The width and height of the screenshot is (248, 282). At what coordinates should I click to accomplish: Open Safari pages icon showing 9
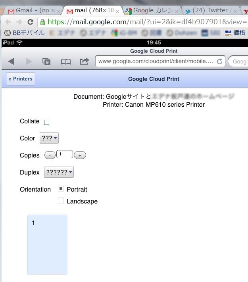tap(46, 61)
